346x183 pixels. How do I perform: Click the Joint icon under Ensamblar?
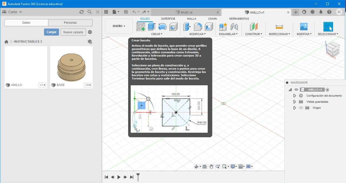click(234, 27)
